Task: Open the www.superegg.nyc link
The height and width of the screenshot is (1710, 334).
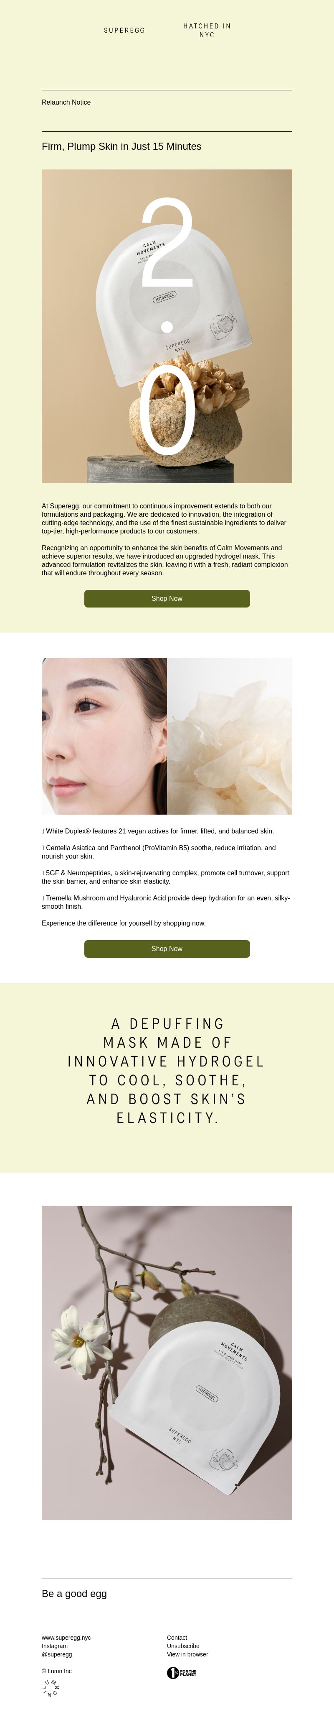Action: [x=66, y=1638]
